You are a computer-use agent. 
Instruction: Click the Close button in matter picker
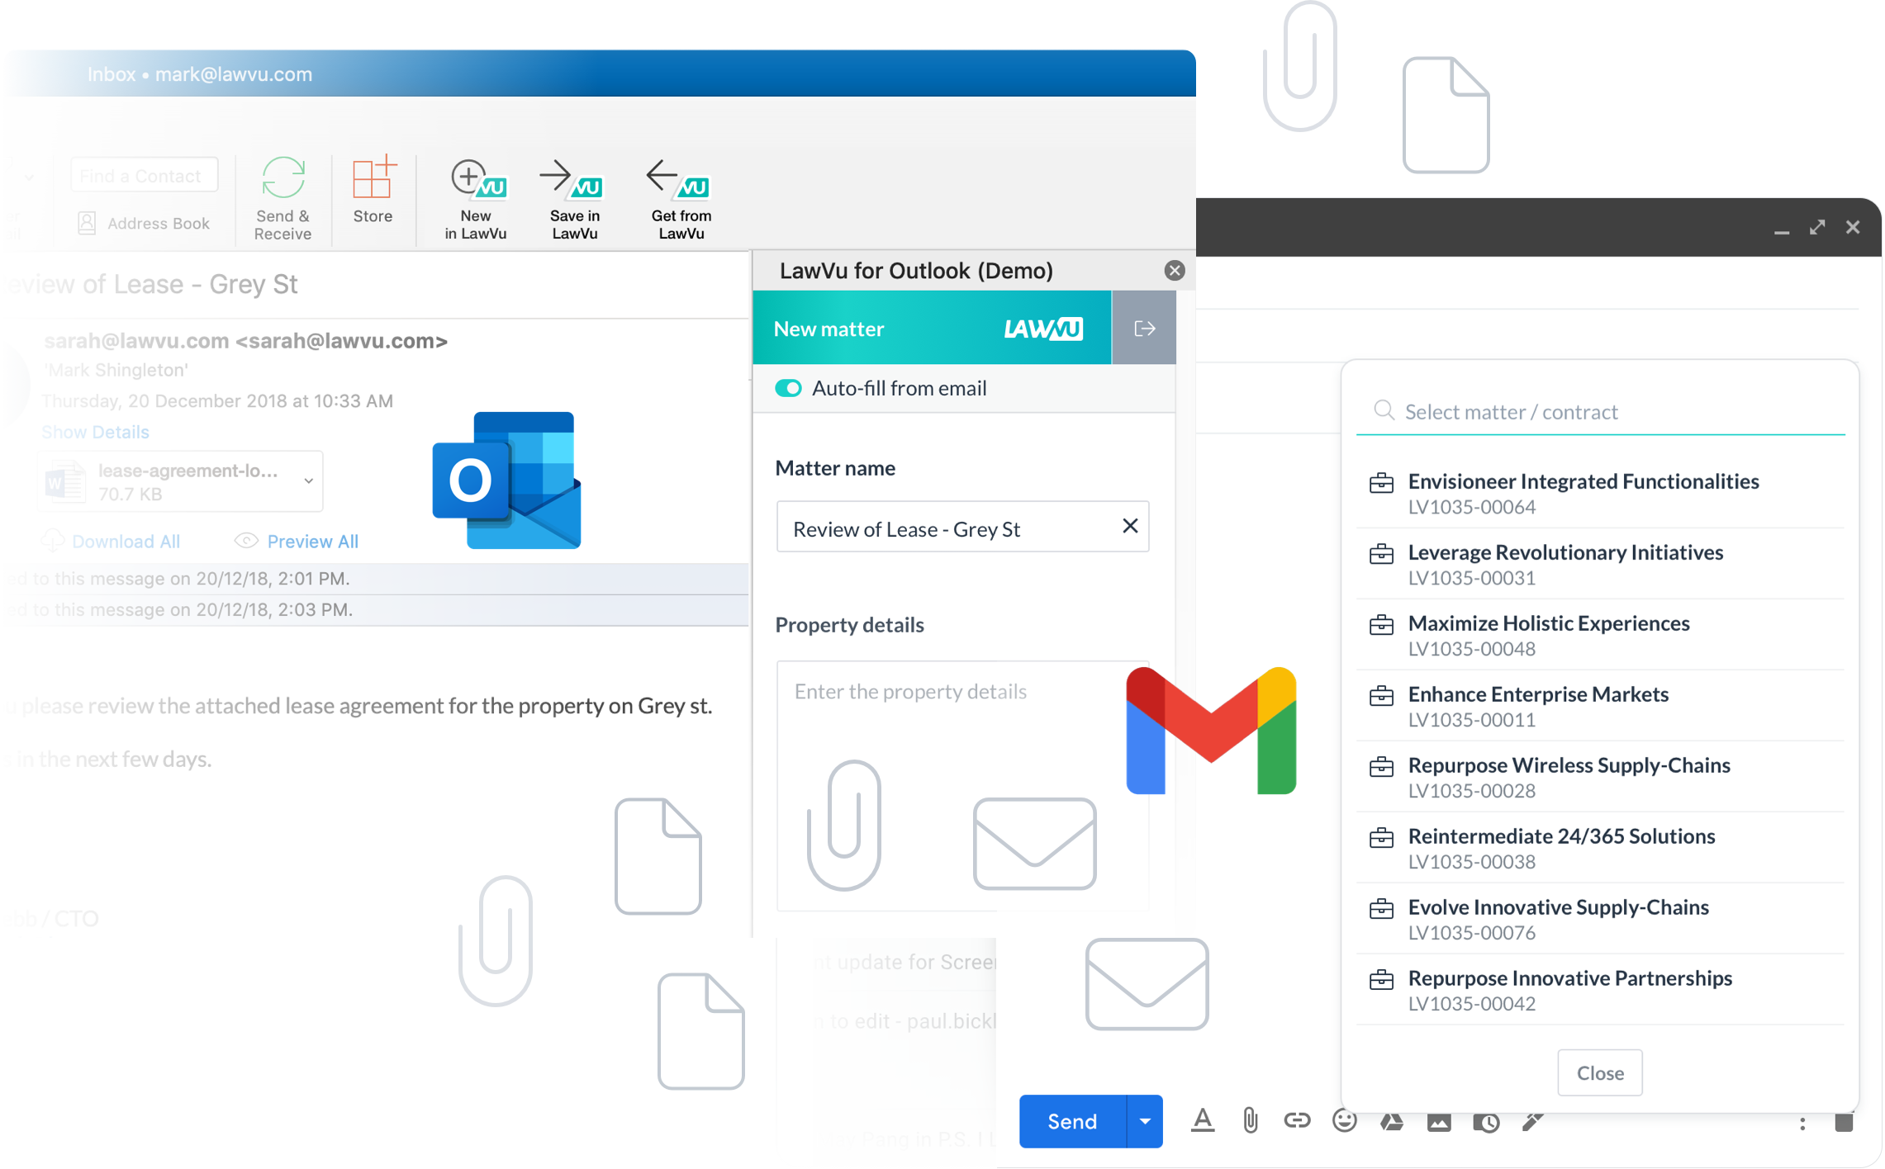[x=1600, y=1072]
